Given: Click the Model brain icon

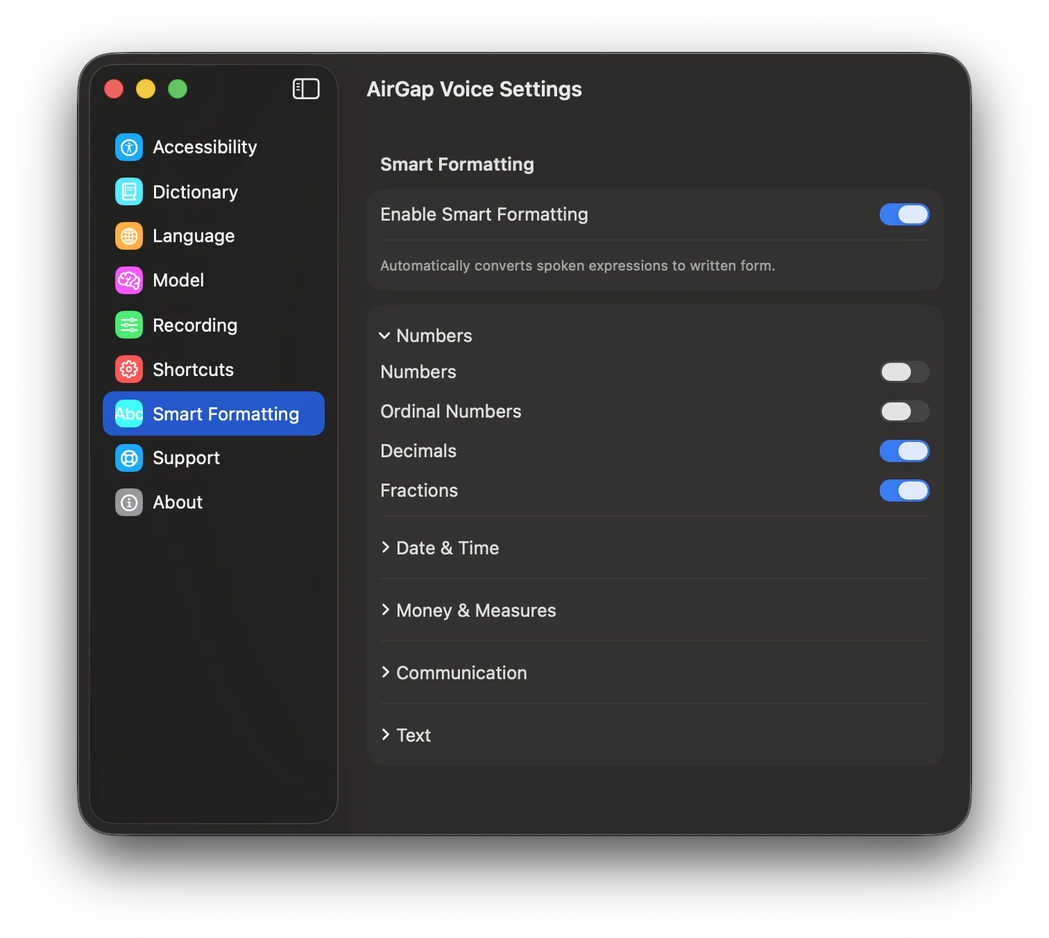Looking at the screenshot, I should [129, 280].
